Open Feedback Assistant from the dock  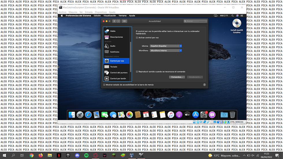coord(212,115)
